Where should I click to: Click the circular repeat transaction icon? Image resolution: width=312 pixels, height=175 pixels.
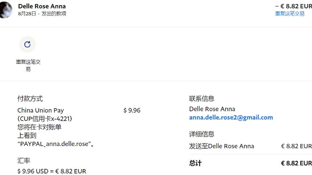27,44
